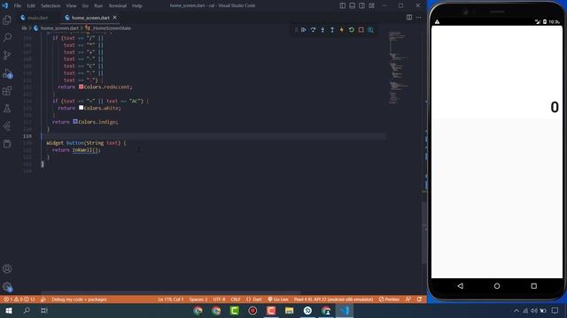567x318 pixels.
Task: Stop debugging with the red square
Action: coord(361,30)
